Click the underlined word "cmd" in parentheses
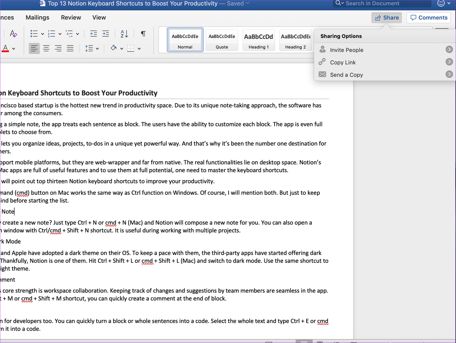 (22, 193)
